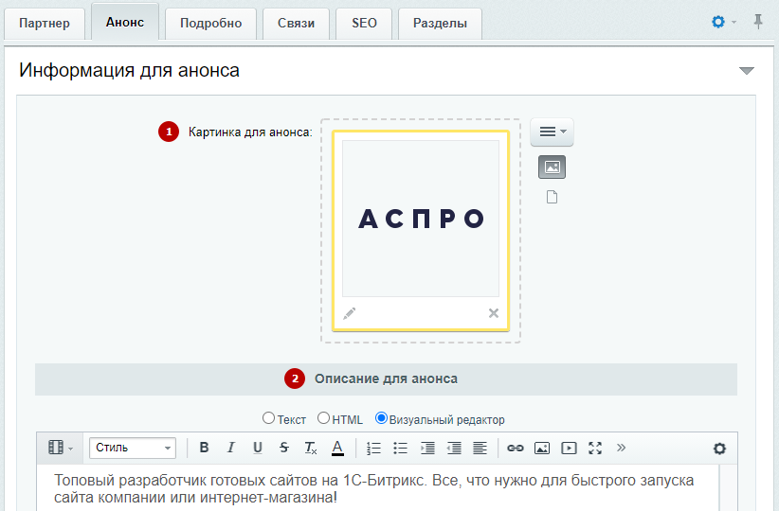
Task: Click into the announcement description text area
Action: 377,488
